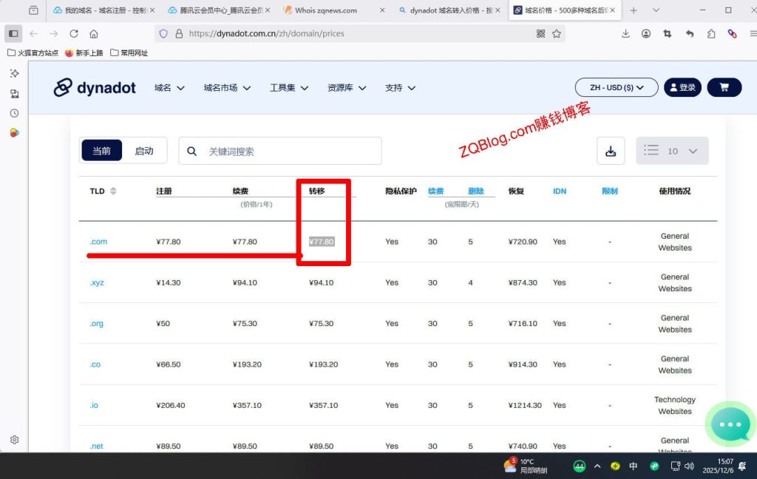Image resolution: width=757 pixels, height=479 pixels.
Task: Open the green live chat bubble
Action: pos(730,424)
